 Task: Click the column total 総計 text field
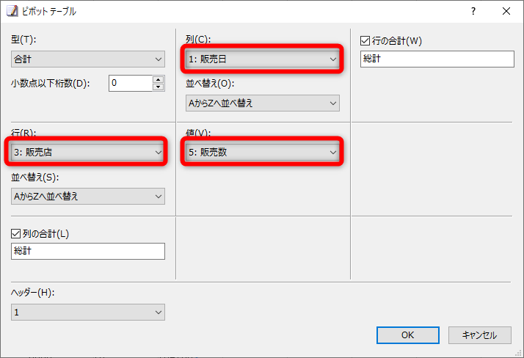(88, 251)
